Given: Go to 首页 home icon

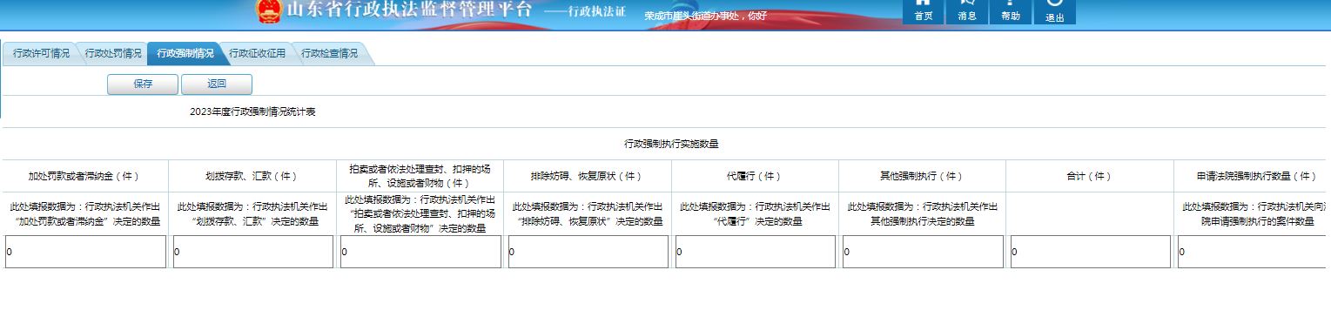Looking at the screenshot, I should (x=924, y=11).
